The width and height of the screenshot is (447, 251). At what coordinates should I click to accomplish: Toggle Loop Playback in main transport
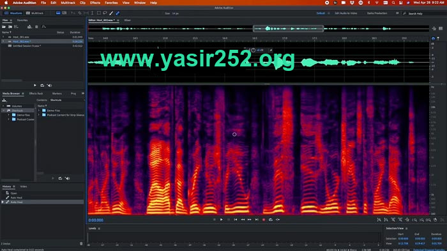click(x=271, y=220)
